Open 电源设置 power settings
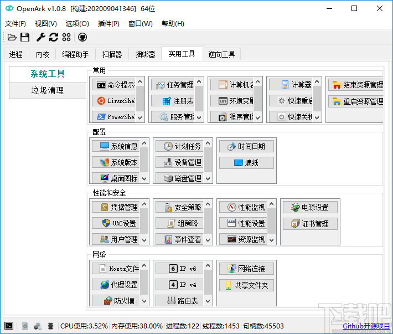Screen dimensions: 393x334 tap(310, 207)
